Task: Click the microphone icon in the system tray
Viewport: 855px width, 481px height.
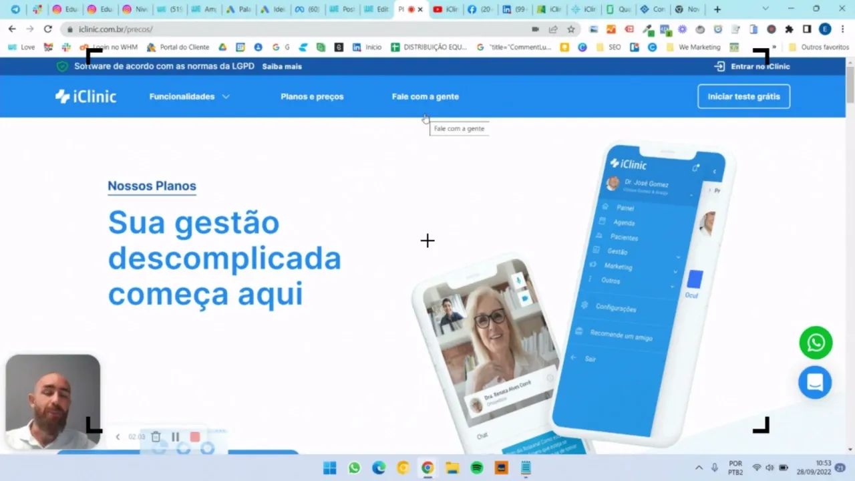Action: pyautogui.click(x=714, y=468)
